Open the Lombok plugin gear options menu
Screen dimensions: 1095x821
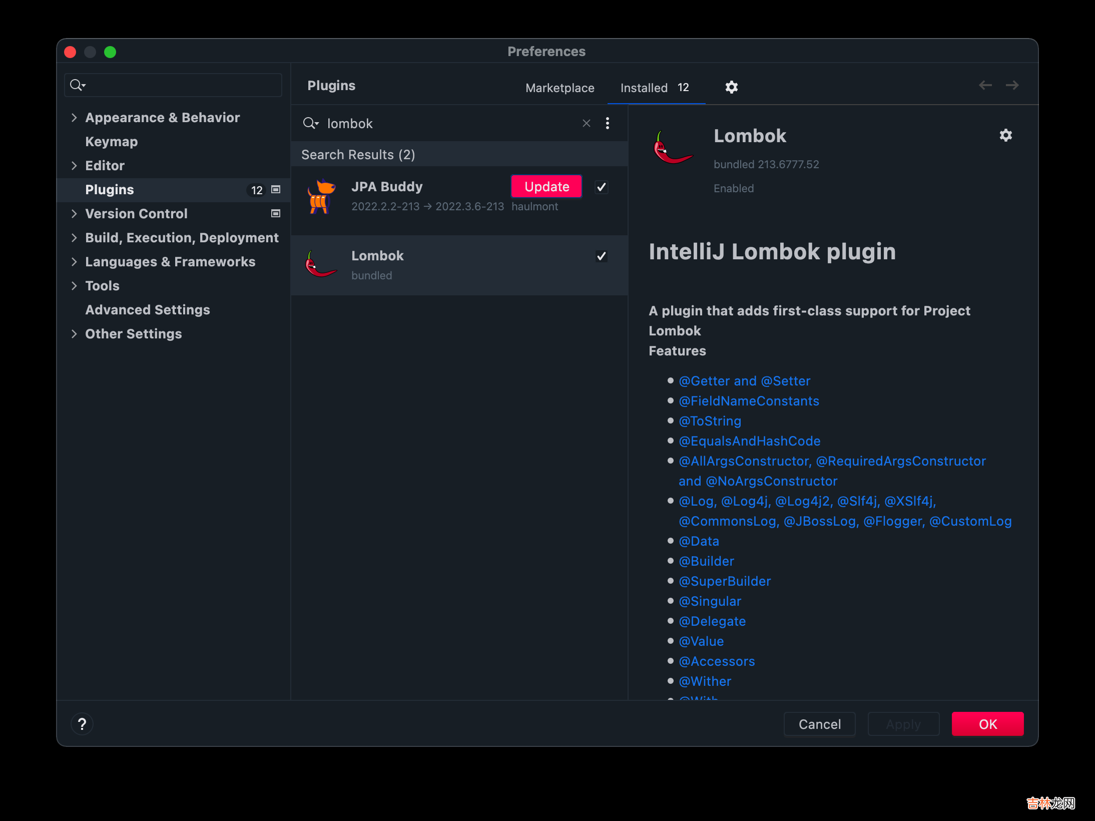click(x=1005, y=135)
